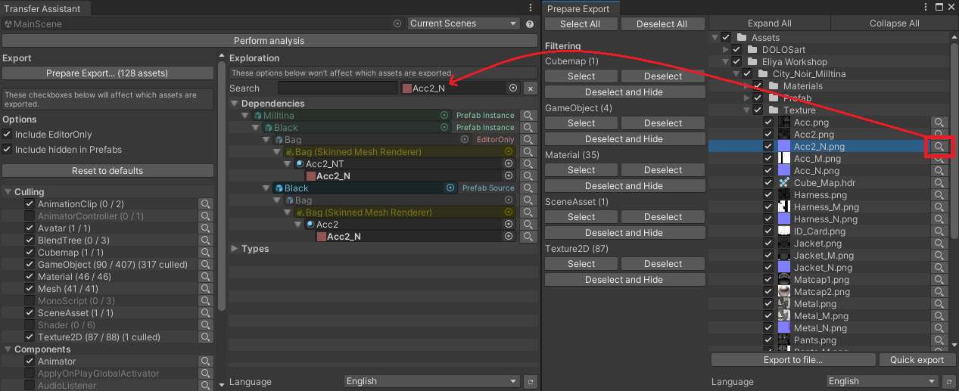Click magnifier beside AnimationClip culling row
The height and width of the screenshot is (391, 959).
(205, 204)
